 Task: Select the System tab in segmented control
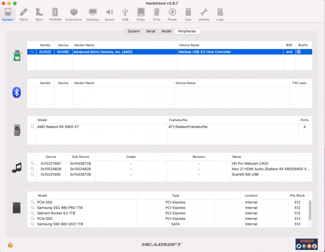134,31
